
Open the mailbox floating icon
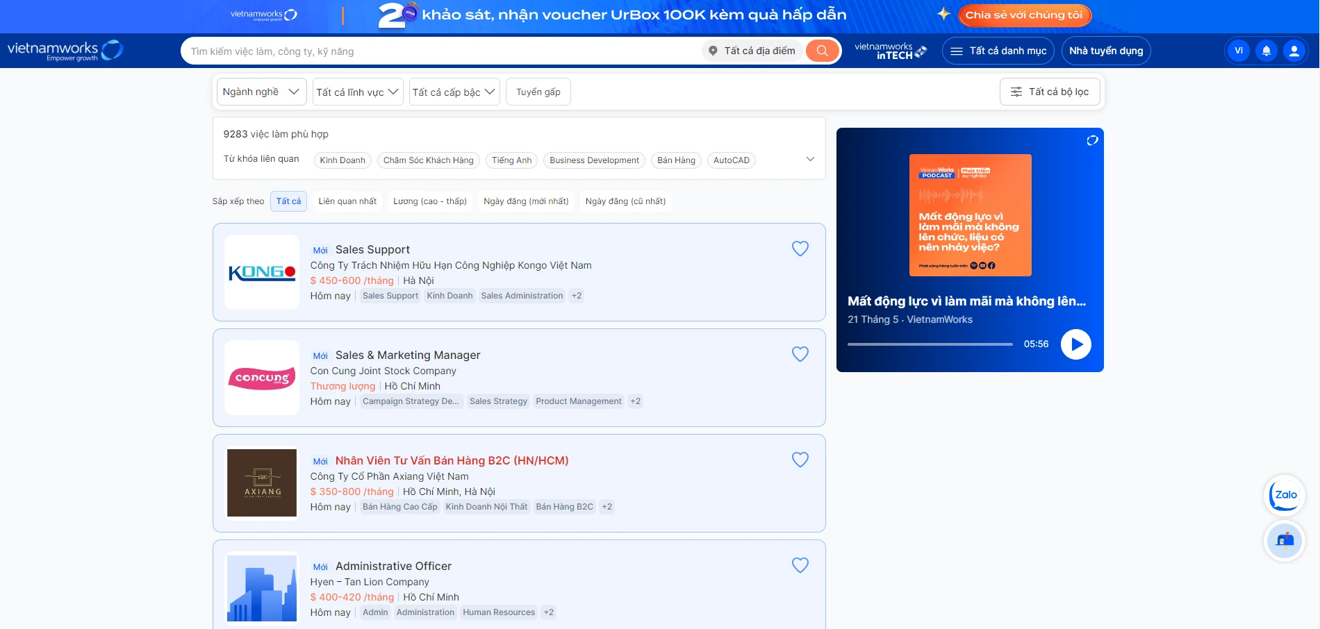click(x=1285, y=541)
